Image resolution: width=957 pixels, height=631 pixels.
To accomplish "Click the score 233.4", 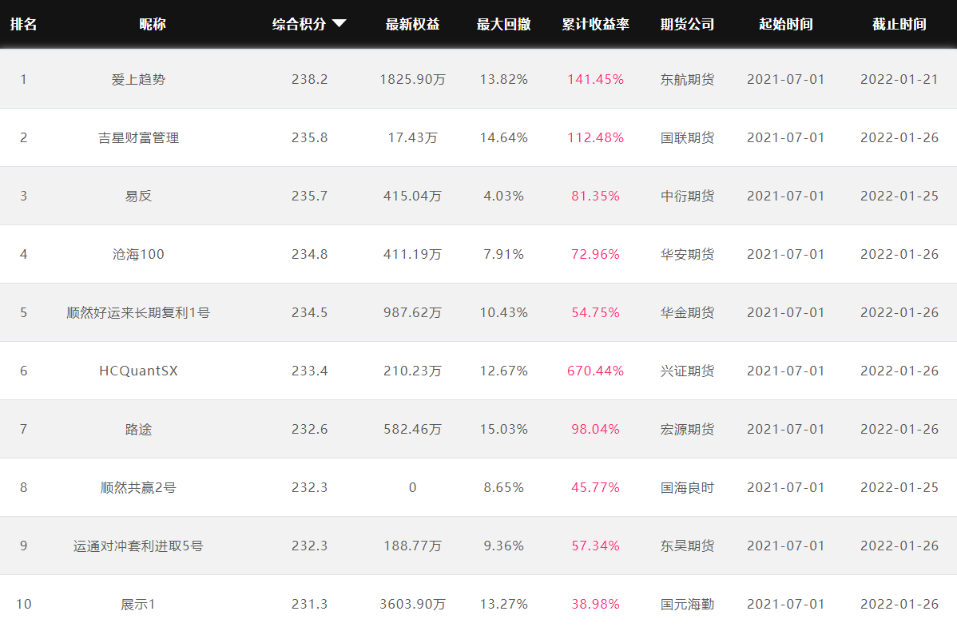I will 309,371.
